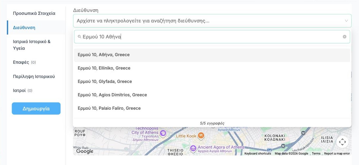Click the Δημιουργία button
Image resolution: width=359 pixels, height=165 pixels.
tap(36, 109)
